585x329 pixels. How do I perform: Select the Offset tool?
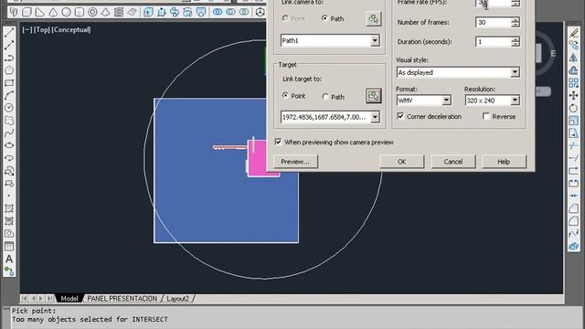573,70
